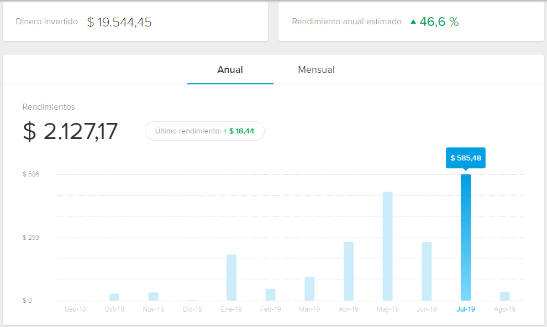Click the Rendimientos heading
Viewport: 547px width, 327px height.
(49, 107)
